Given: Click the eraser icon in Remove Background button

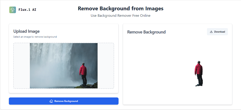Looking at the screenshot, I should [x=51, y=101].
